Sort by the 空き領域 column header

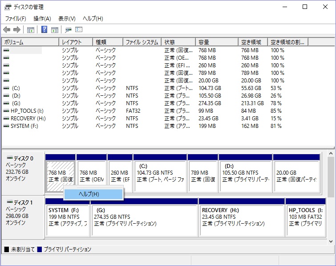coord(253,42)
